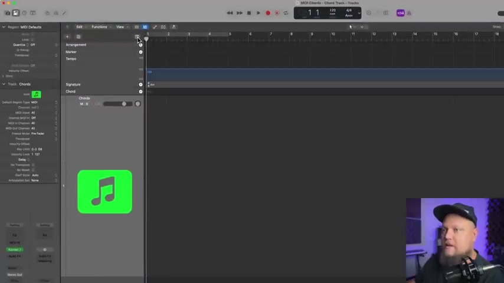
Task: Toggle the Metronome button
Action: (409, 13)
